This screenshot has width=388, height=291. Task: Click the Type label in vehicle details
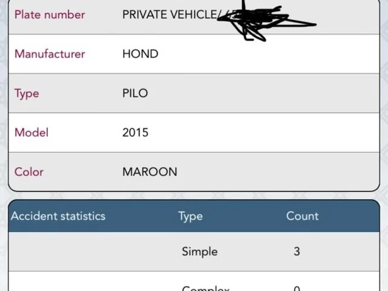(x=27, y=94)
